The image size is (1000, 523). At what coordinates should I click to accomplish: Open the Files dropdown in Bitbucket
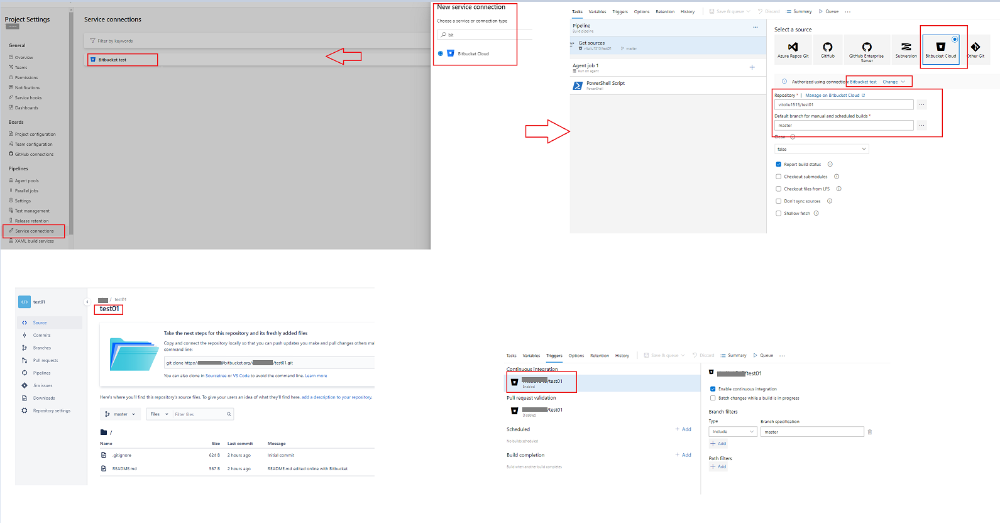pos(159,414)
